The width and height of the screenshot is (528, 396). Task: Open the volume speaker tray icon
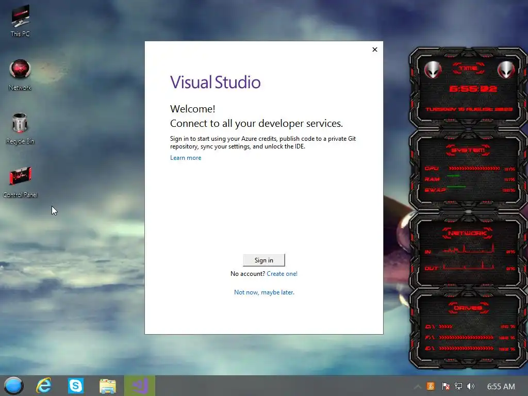click(470, 386)
